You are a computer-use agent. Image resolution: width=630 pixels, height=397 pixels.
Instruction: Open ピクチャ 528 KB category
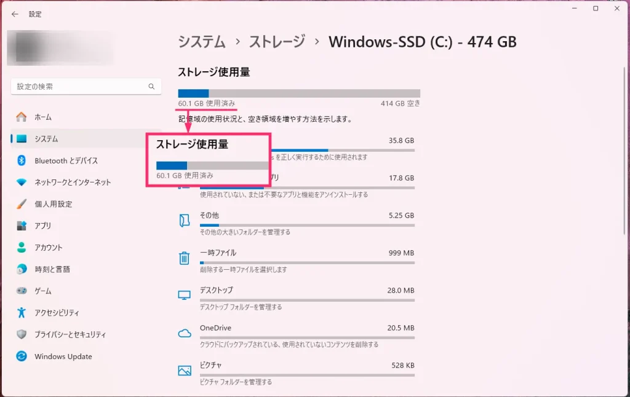point(297,373)
